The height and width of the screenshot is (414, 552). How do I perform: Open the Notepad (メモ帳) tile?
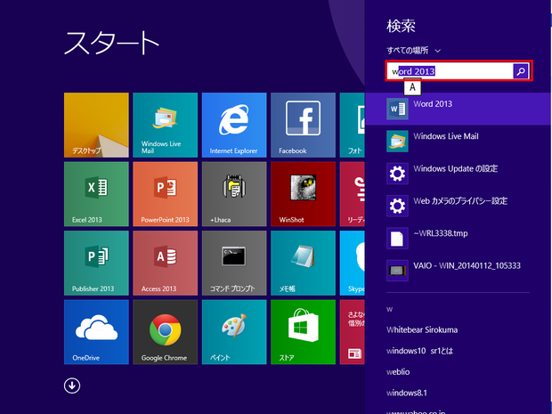(x=303, y=263)
